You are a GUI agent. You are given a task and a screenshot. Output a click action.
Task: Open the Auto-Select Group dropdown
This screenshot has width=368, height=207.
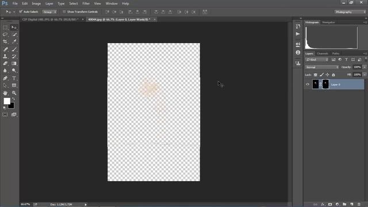[x=49, y=11]
